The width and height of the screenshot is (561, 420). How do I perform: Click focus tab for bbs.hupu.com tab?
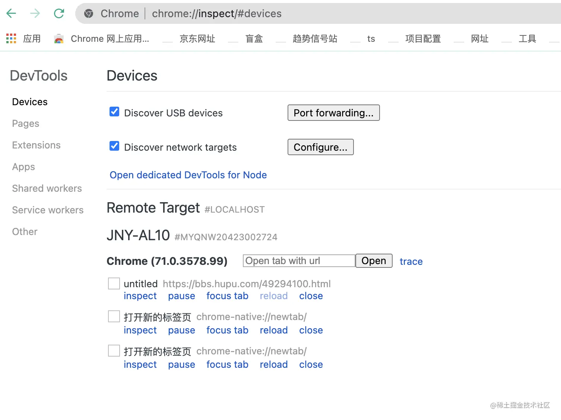(x=227, y=296)
